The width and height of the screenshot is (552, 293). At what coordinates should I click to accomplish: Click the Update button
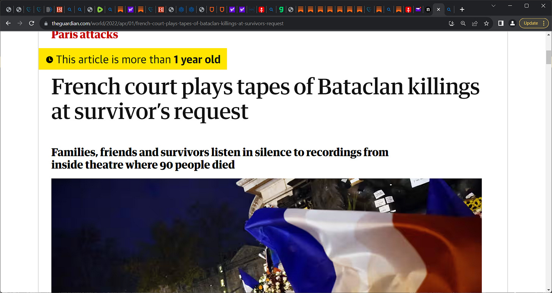coord(531,23)
